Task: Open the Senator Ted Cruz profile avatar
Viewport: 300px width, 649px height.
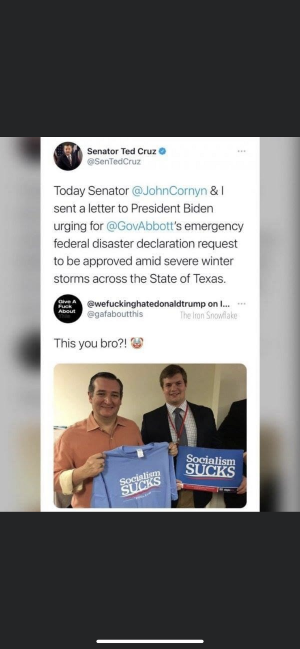Action: [68, 156]
